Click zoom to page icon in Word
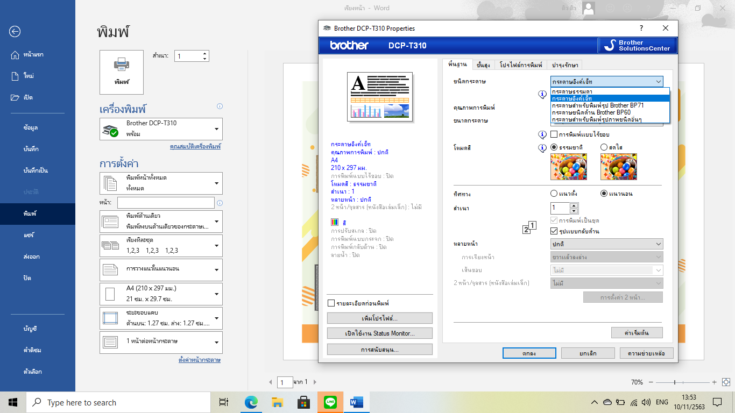The height and width of the screenshot is (413, 735). (x=726, y=382)
